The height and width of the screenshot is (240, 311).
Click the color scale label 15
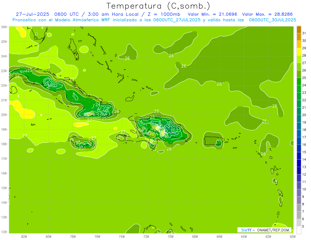tap(304, 152)
